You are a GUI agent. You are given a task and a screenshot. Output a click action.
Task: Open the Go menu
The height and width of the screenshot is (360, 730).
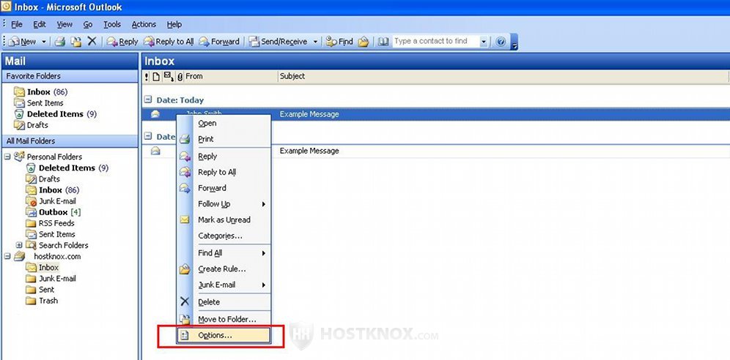[x=88, y=25]
